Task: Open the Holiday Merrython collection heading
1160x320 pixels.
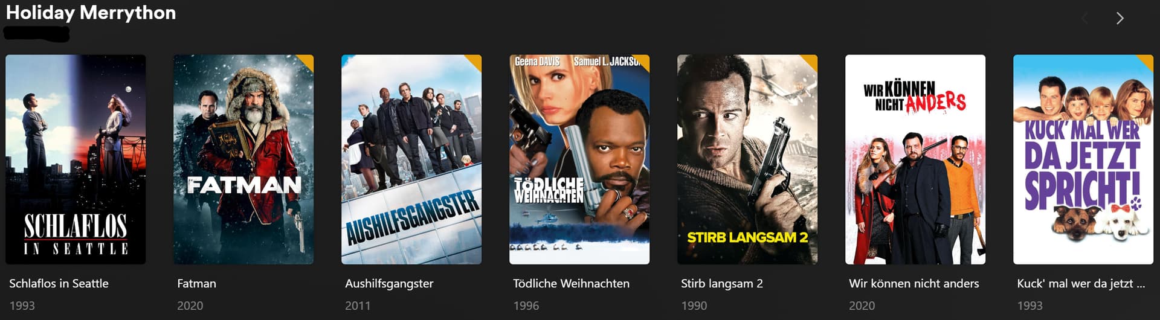Action: tap(91, 13)
